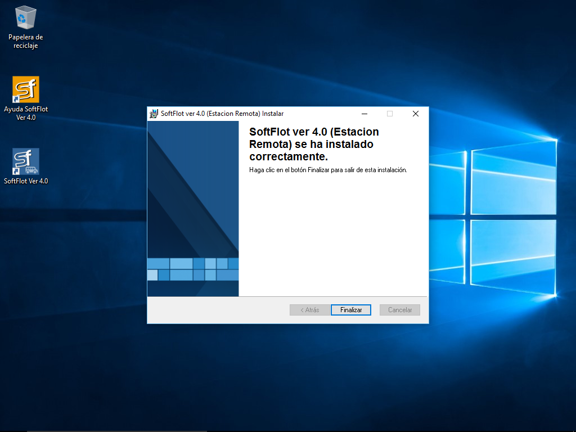Select the orange Ayuda SoftFlot help icon
The image size is (576, 432).
click(26, 89)
